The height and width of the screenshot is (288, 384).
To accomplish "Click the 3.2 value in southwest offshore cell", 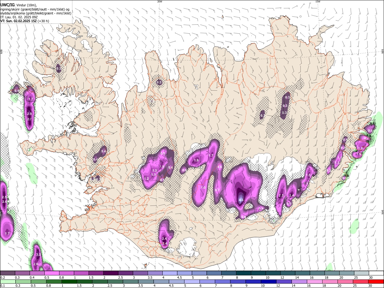I will [38, 254].
